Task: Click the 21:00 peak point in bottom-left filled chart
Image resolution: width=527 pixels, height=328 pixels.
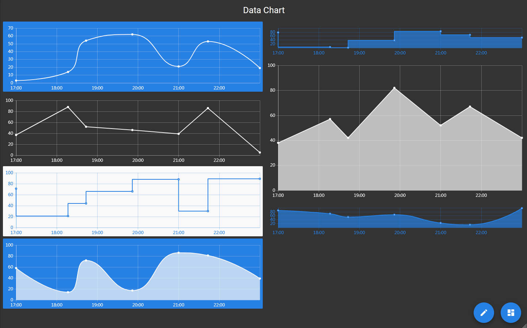Action: [178, 253]
